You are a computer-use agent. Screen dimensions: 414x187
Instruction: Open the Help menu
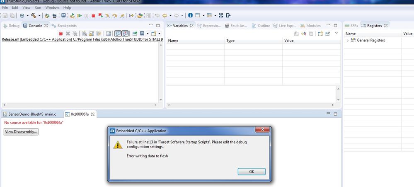pos(67,7)
